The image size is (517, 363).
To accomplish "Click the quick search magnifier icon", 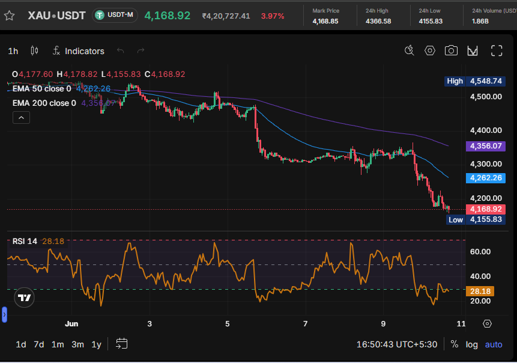I will tap(409, 50).
